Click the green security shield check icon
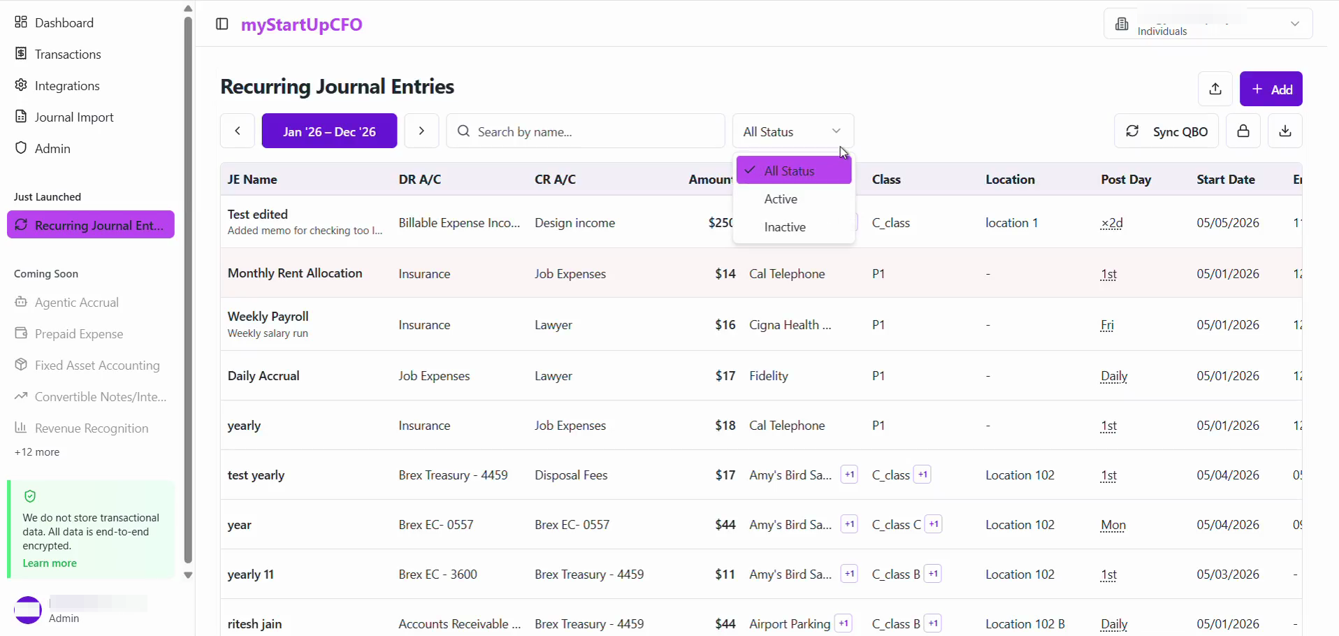This screenshot has height=636, width=1339. (29, 496)
